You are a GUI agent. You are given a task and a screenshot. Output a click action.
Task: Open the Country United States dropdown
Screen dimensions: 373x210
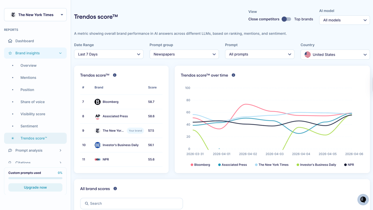(335, 54)
